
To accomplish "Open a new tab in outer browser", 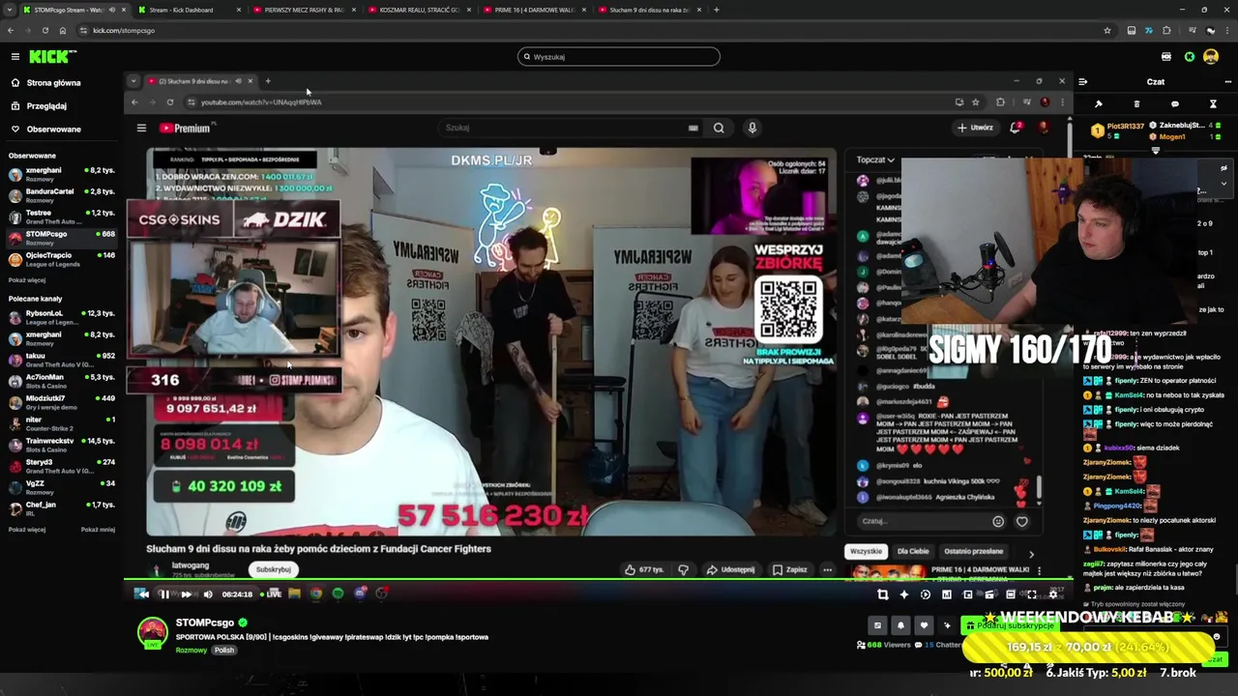I will click(x=716, y=10).
